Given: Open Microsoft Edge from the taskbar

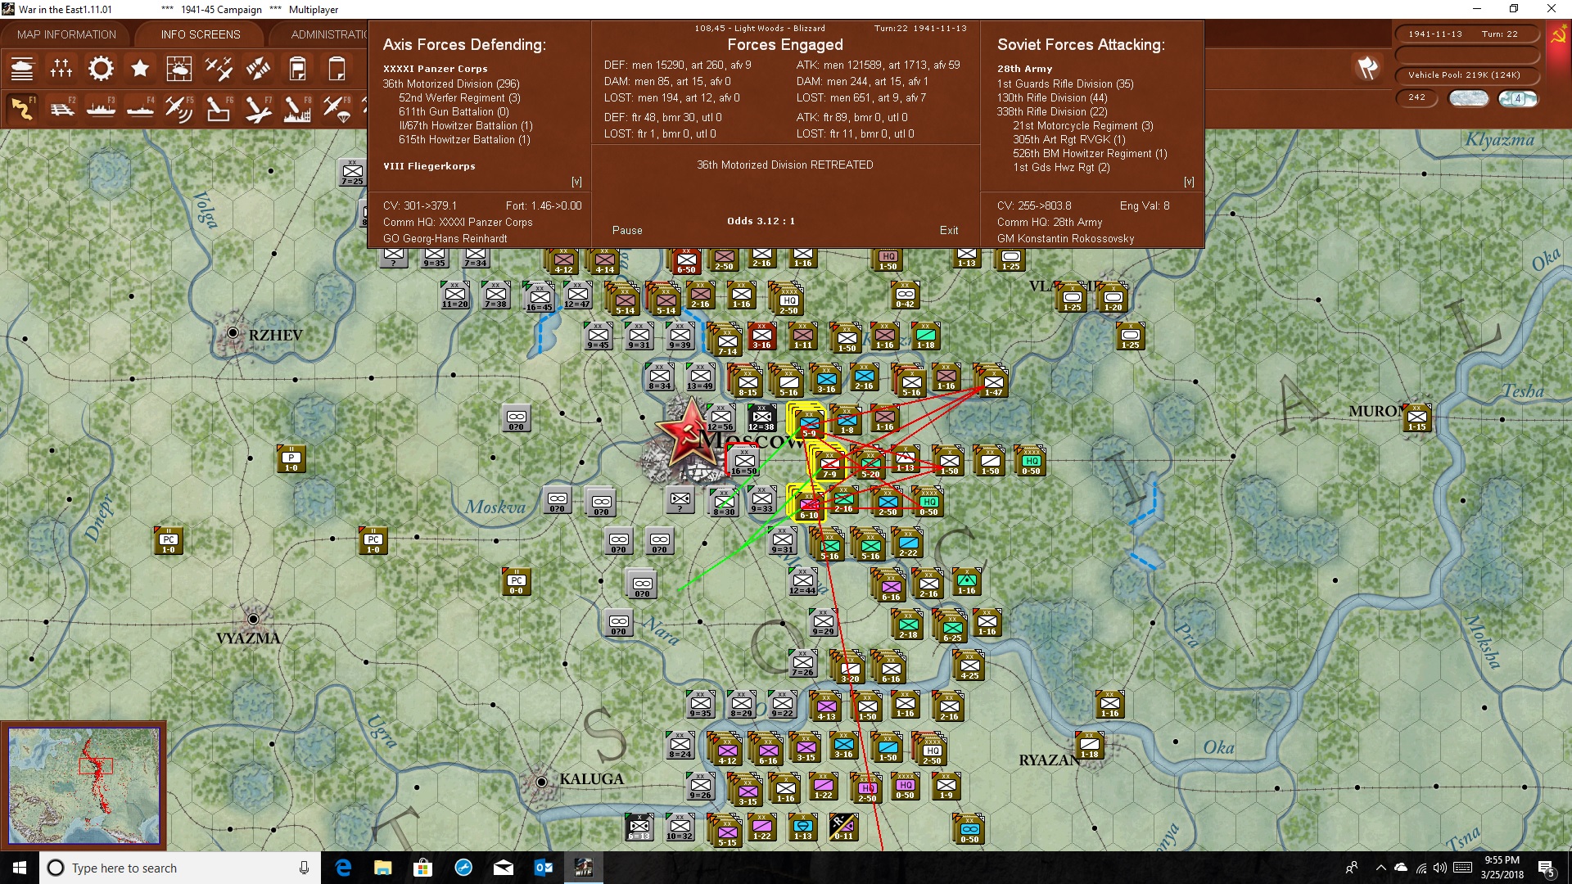Looking at the screenshot, I should coord(343,868).
